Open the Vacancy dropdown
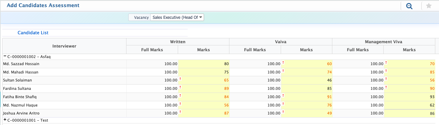 [x=177, y=18]
